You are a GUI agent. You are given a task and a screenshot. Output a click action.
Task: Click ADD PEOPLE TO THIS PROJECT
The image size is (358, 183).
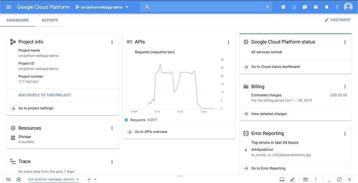coord(45,95)
